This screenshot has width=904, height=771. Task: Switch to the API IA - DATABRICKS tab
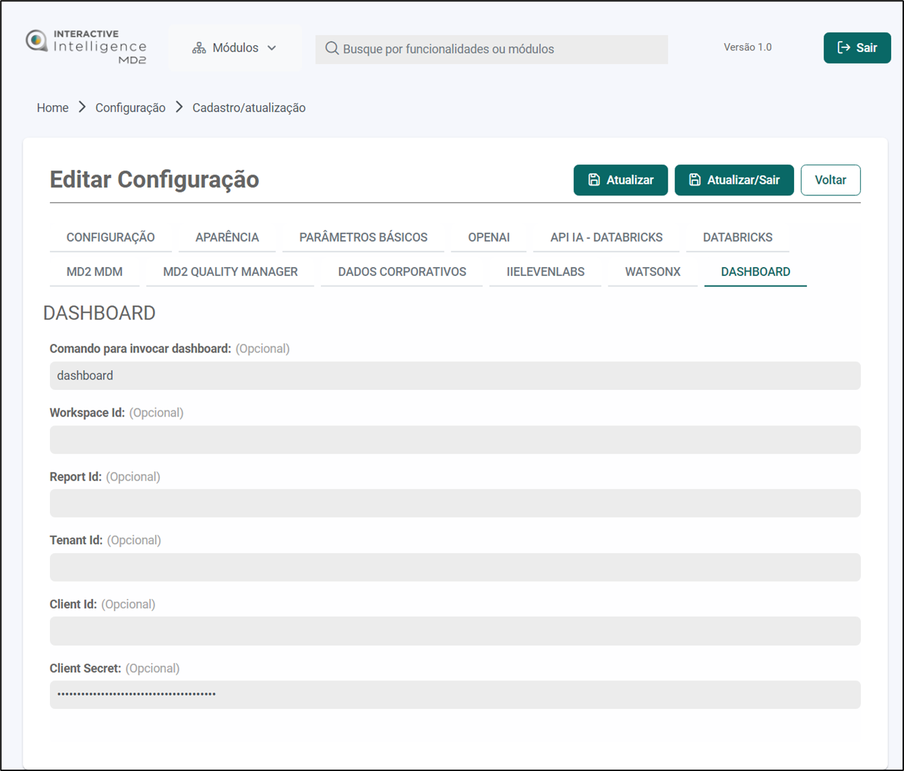606,238
